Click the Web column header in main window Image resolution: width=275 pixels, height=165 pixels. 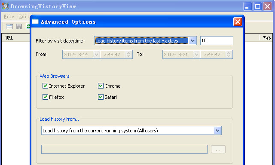click(266, 38)
